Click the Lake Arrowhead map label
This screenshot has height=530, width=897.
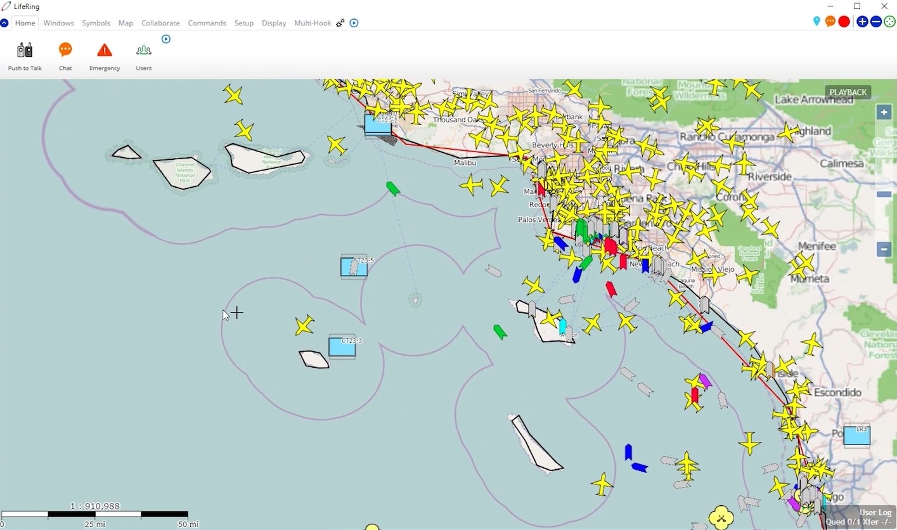[x=814, y=100]
